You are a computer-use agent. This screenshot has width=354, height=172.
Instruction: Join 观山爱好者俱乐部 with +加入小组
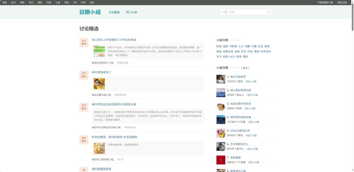[252, 95]
